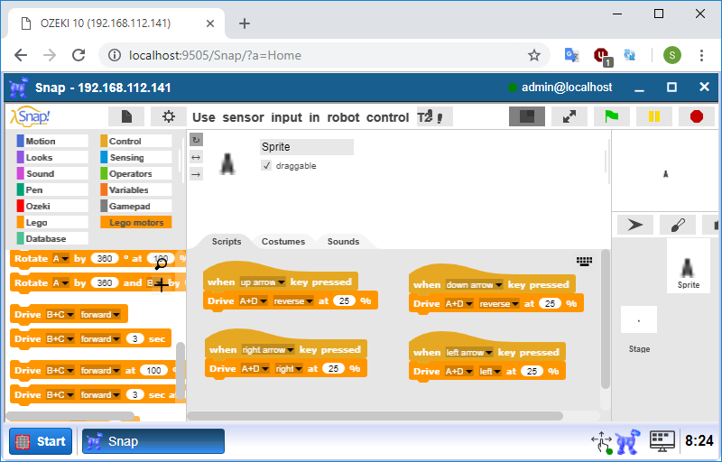This screenshot has height=462, width=722.
Task: Switch to the Costumes tab
Action: 283,242
